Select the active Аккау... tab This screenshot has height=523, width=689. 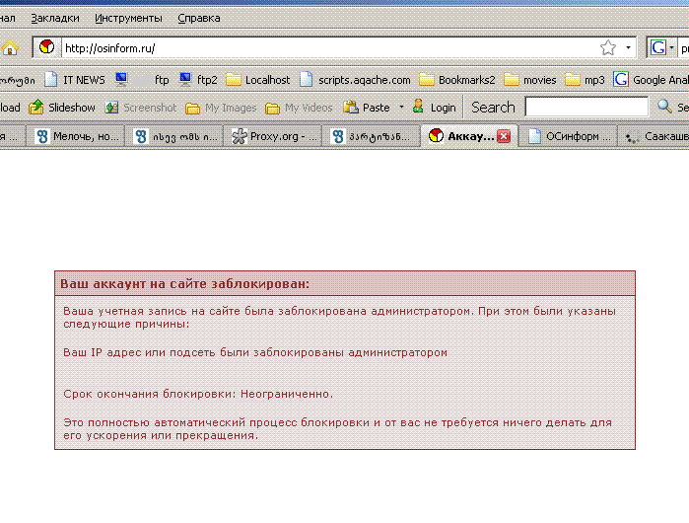tap(469, 136)
